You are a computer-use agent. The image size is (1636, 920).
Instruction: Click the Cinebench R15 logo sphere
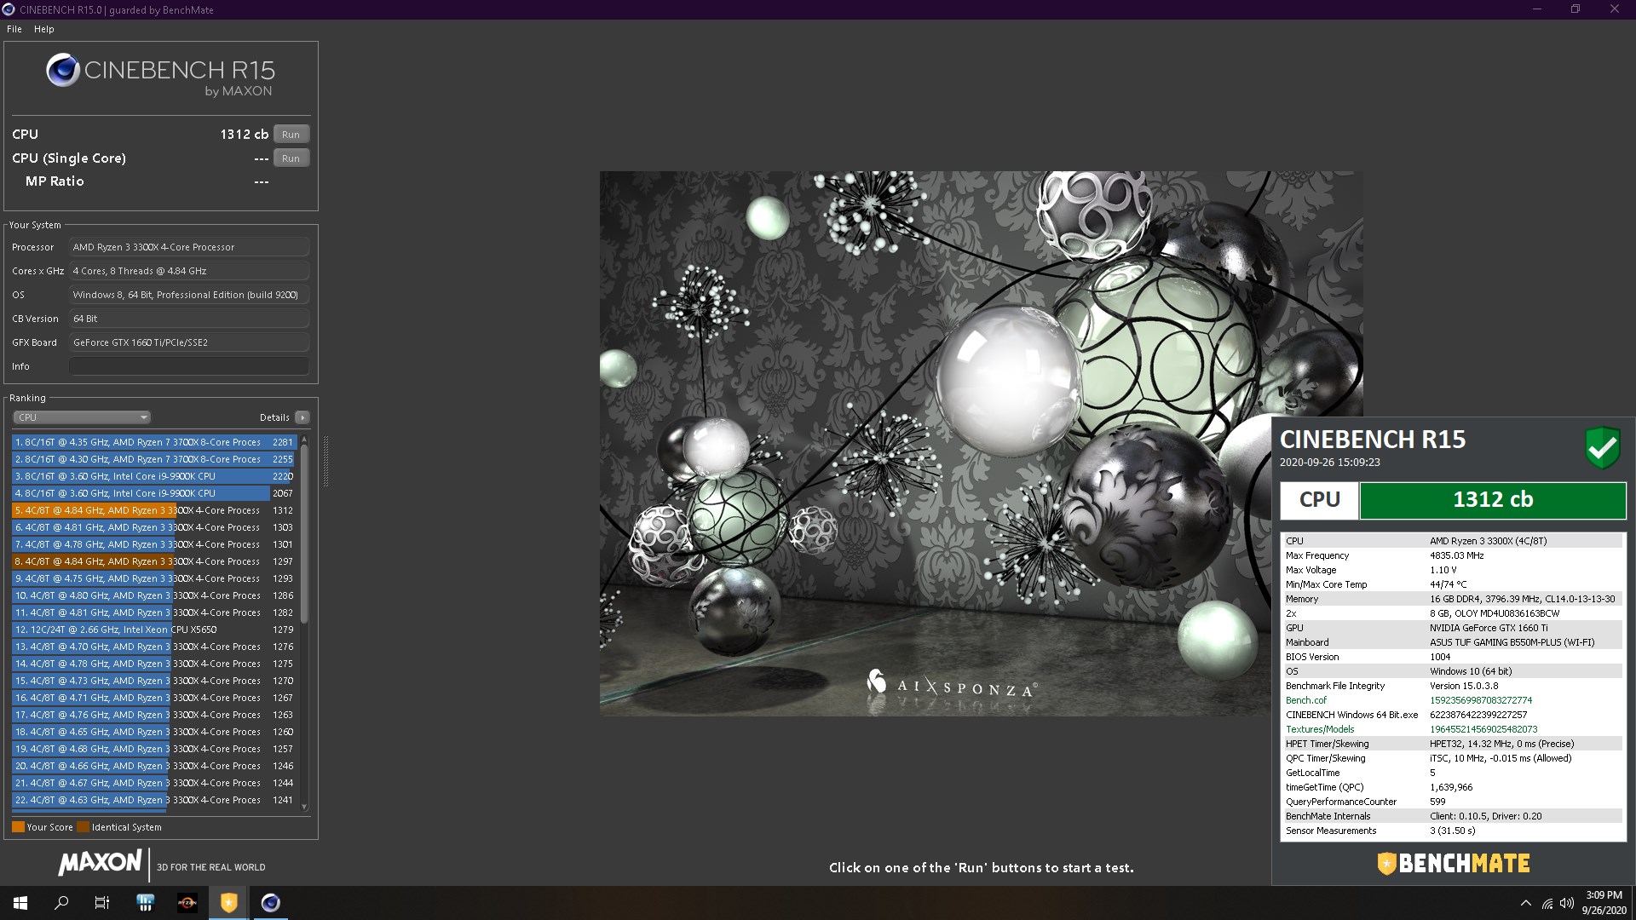coord(63,71)
